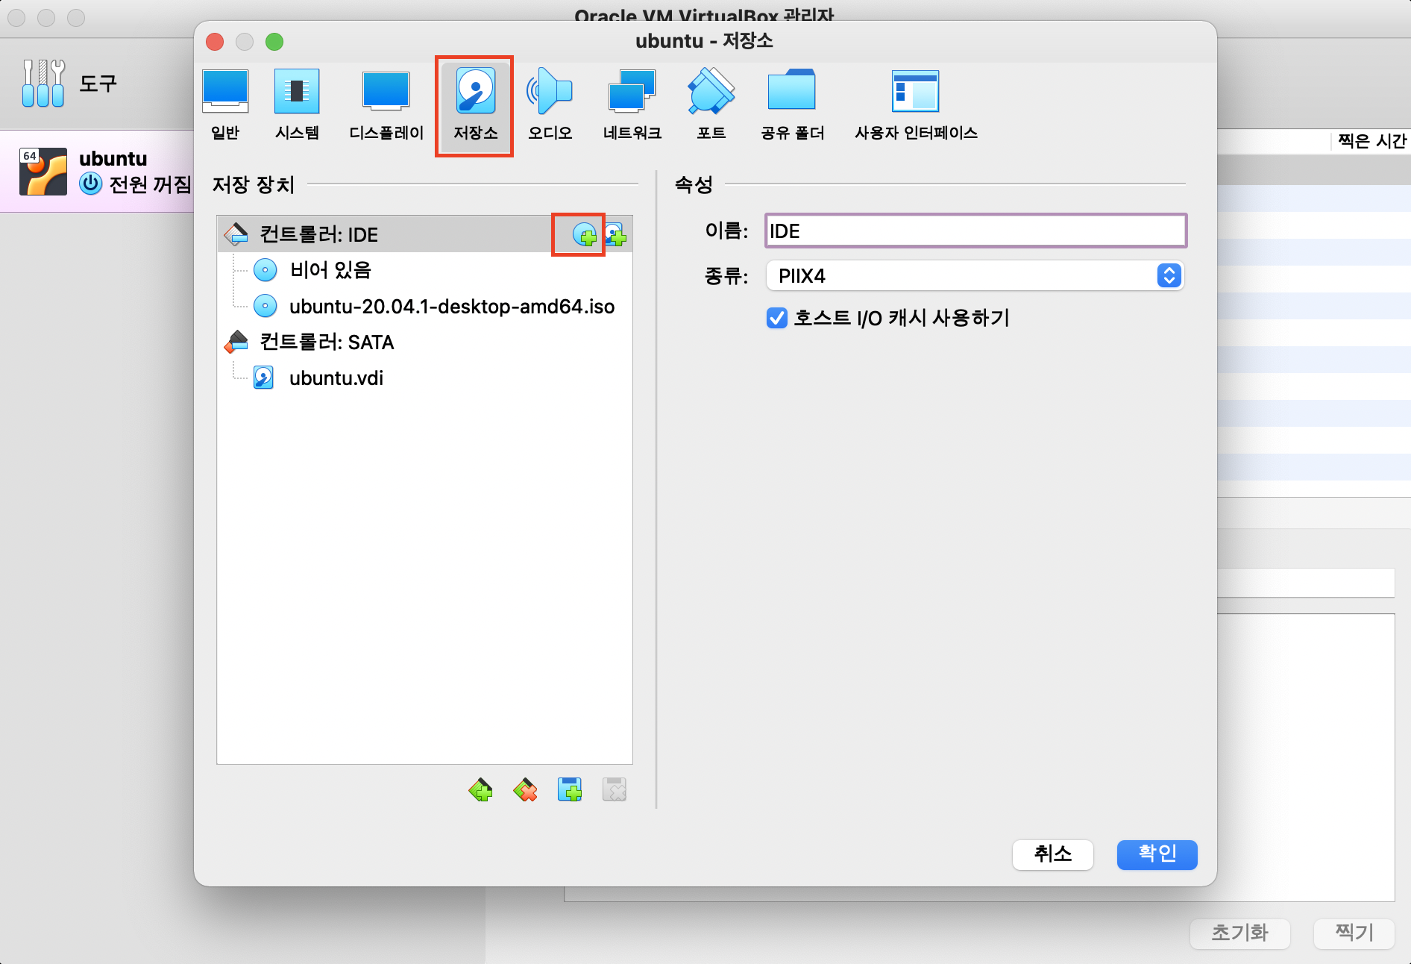The height and width of the screenshot is (964, 1411).
Task: Click the remove controller icon below list
Action: tap(525, 789)
